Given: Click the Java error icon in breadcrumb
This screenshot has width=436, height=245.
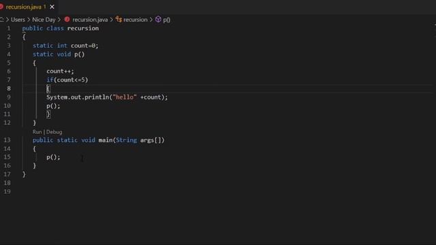Looking at the screenshot, I should coord(67,20).
